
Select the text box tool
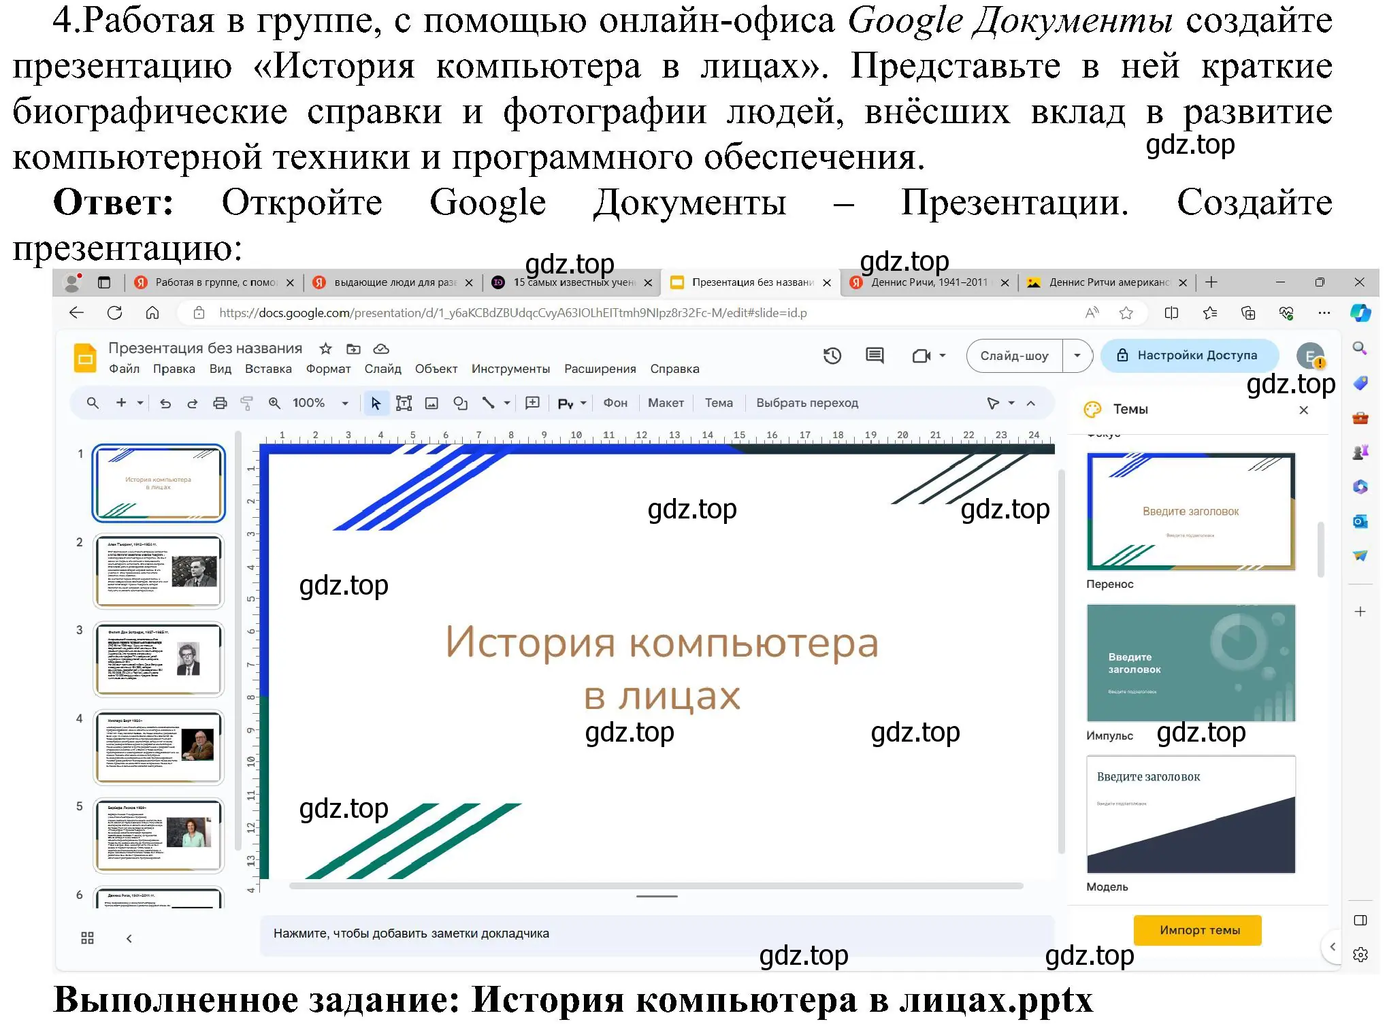[404, 403]
